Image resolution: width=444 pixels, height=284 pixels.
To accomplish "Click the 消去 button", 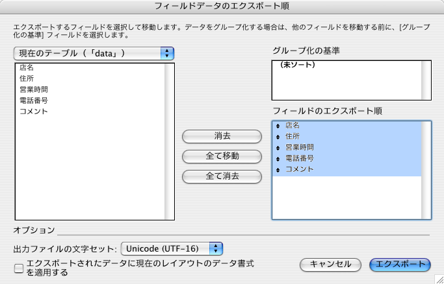I will 222,136.
